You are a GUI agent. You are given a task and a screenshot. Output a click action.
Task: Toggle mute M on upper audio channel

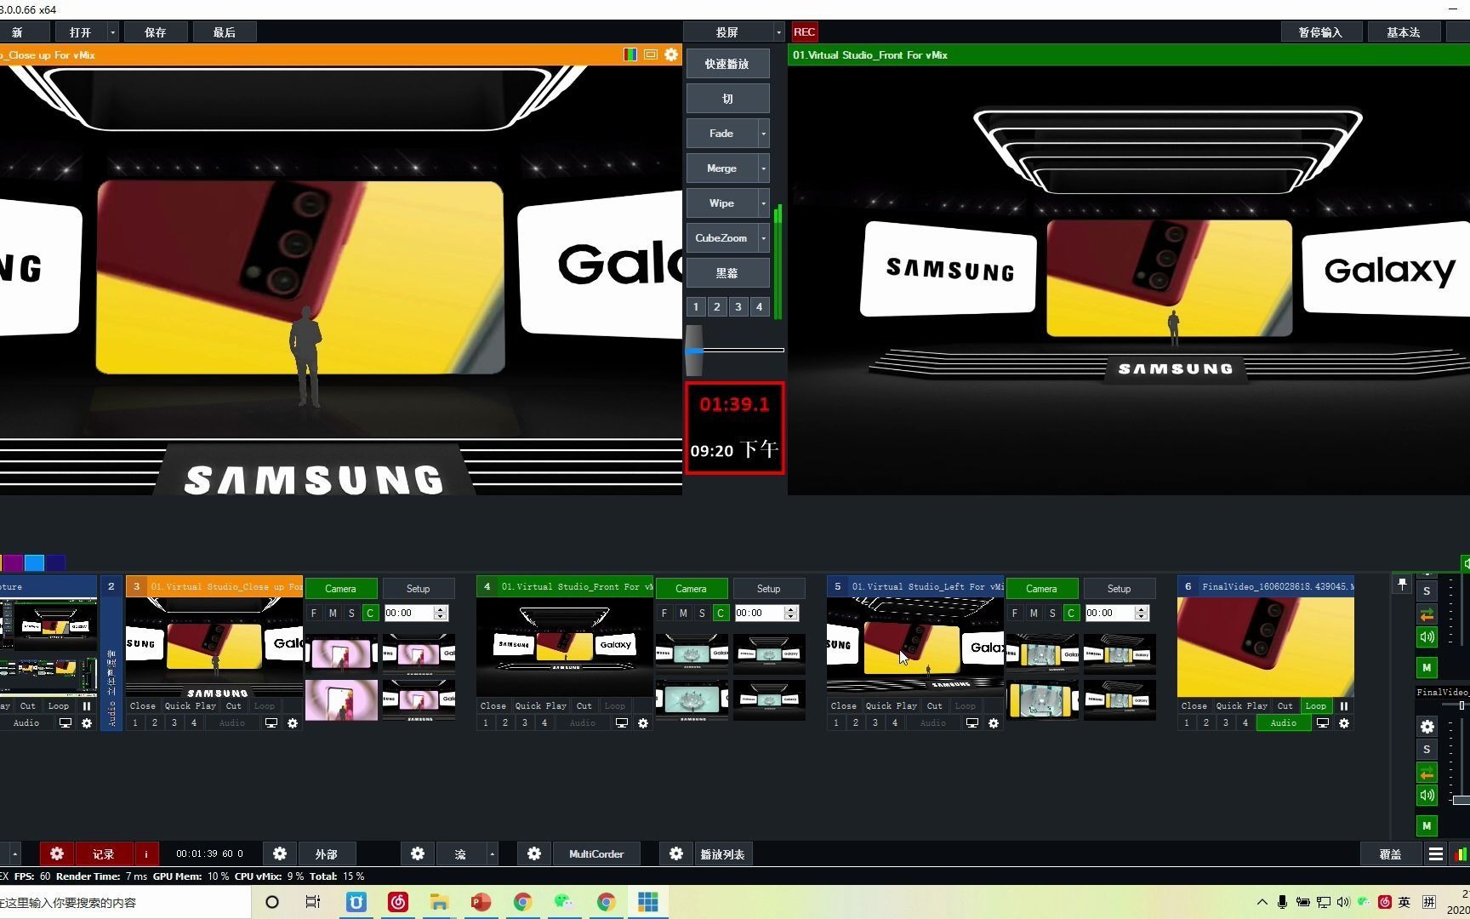[1427, 667]
